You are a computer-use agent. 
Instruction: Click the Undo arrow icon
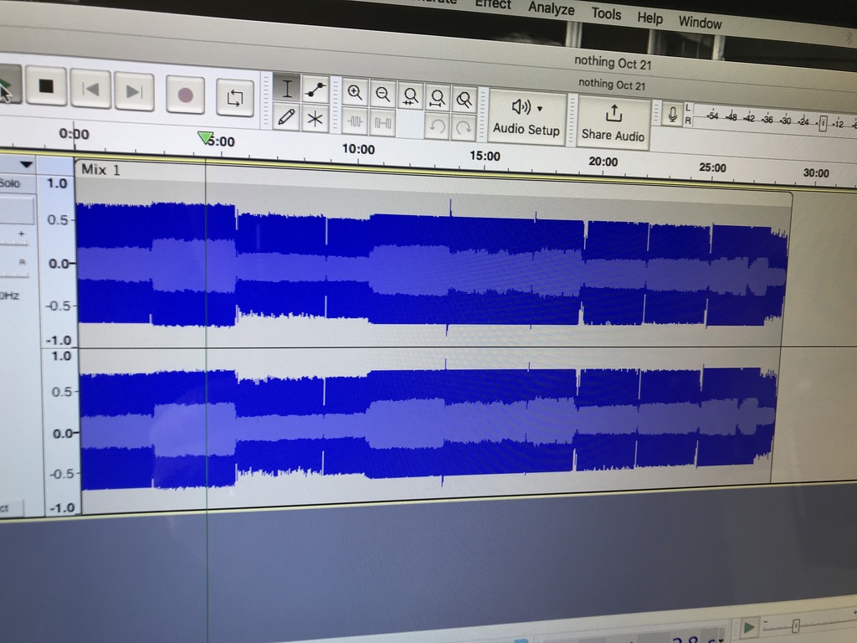[x=437, y=126]
